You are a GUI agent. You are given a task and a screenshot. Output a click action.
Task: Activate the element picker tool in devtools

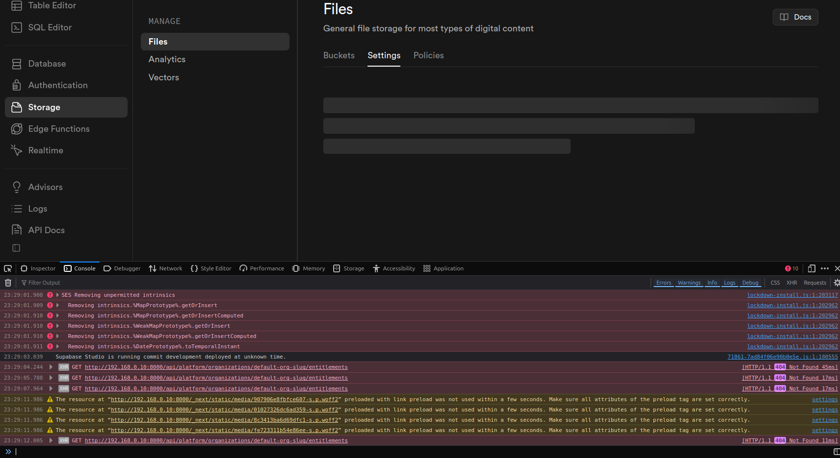(x=8, y=268)
